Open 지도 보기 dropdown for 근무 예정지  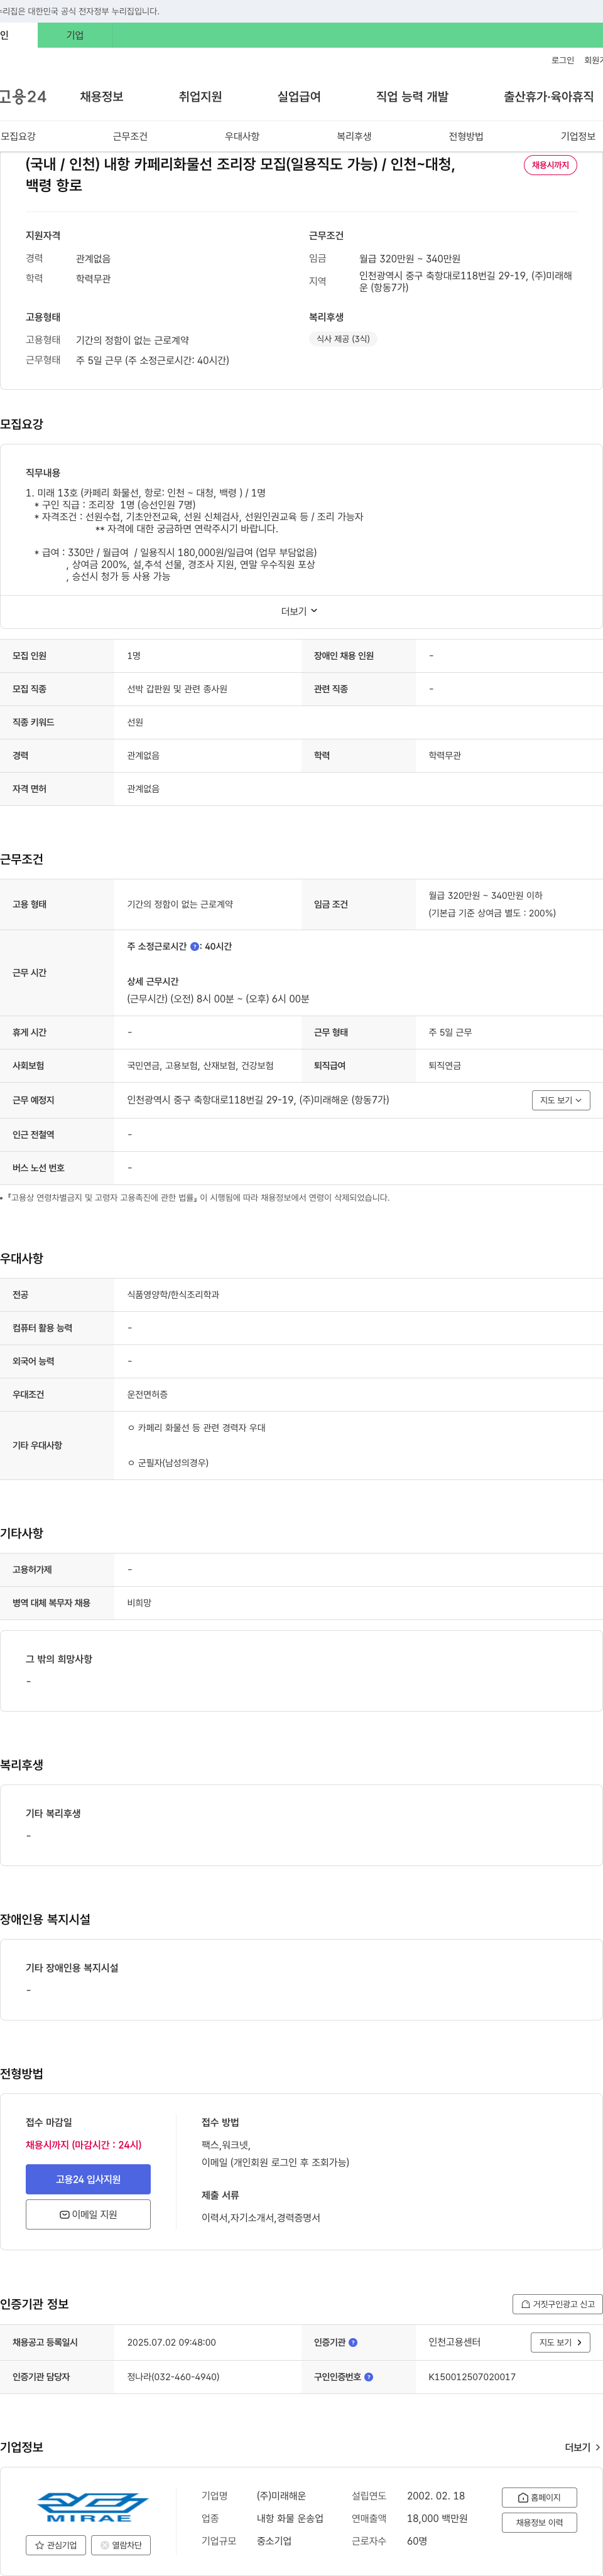pos(560,1100)
